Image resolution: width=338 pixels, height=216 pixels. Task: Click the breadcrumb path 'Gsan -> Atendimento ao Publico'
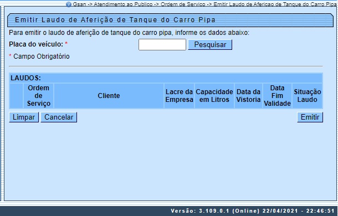click(112, 4)
